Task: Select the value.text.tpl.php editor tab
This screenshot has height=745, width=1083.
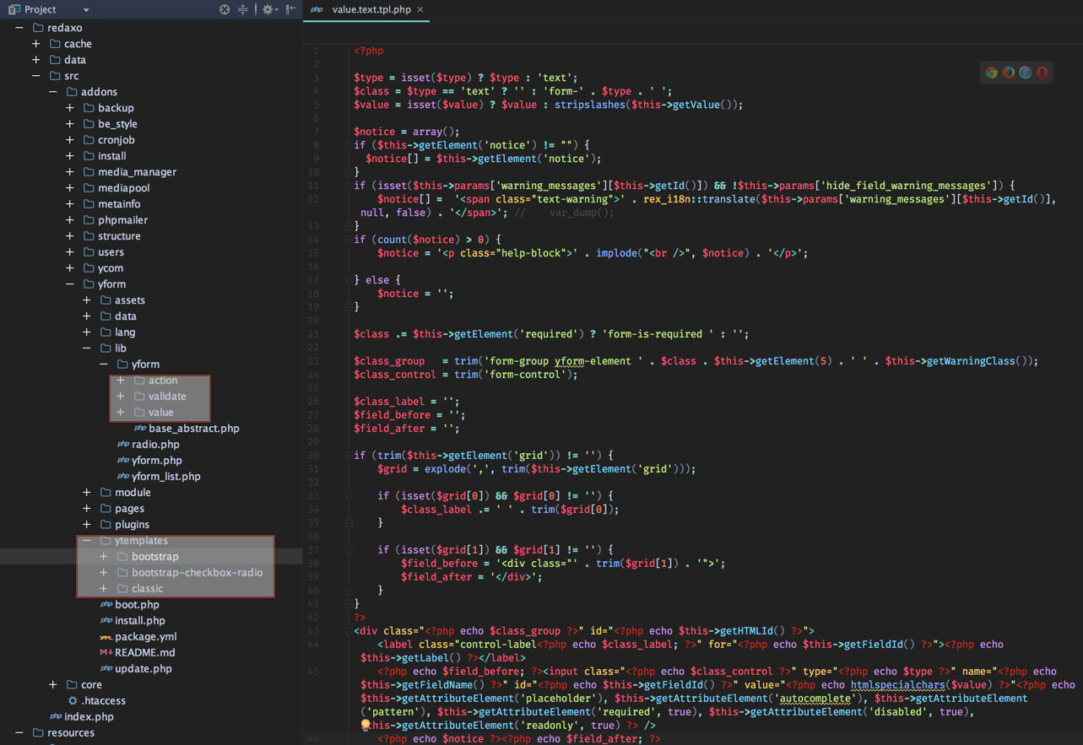Action: [x=370, y=9]
